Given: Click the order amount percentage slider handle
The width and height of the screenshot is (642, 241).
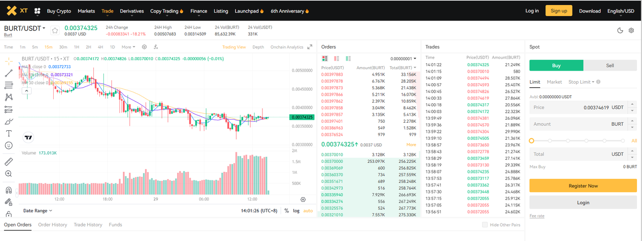Looking at the screenshot, I should [532, 141].
